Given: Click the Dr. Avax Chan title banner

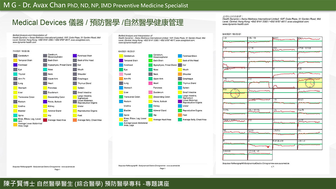Looking at the screenshot, I should click(x=96, y=6).
